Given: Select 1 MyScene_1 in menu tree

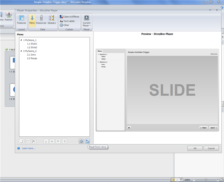Looking at the screenshot, I should (x=30, y=40).
